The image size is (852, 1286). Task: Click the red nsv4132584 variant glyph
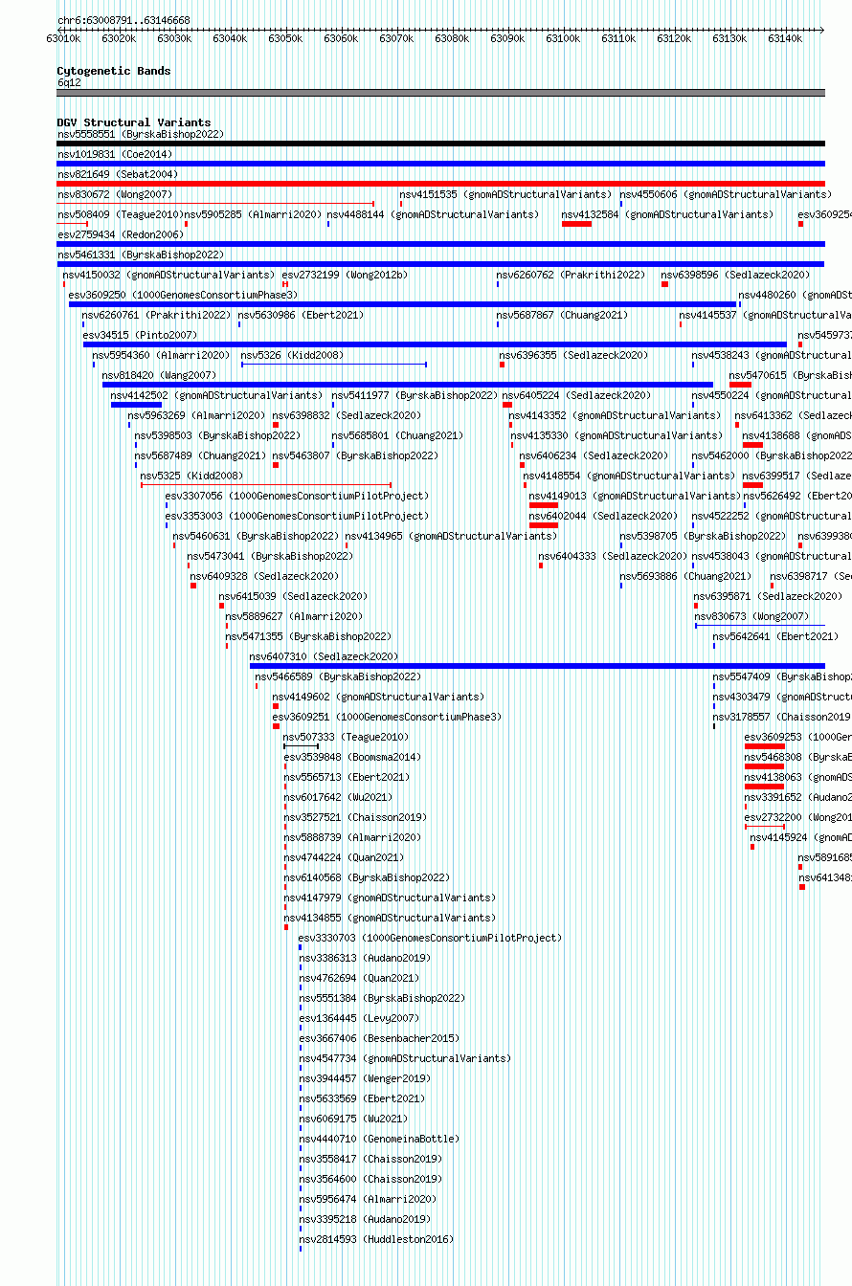coord(576,224)
